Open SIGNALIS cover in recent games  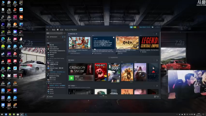tap(153, 72)
